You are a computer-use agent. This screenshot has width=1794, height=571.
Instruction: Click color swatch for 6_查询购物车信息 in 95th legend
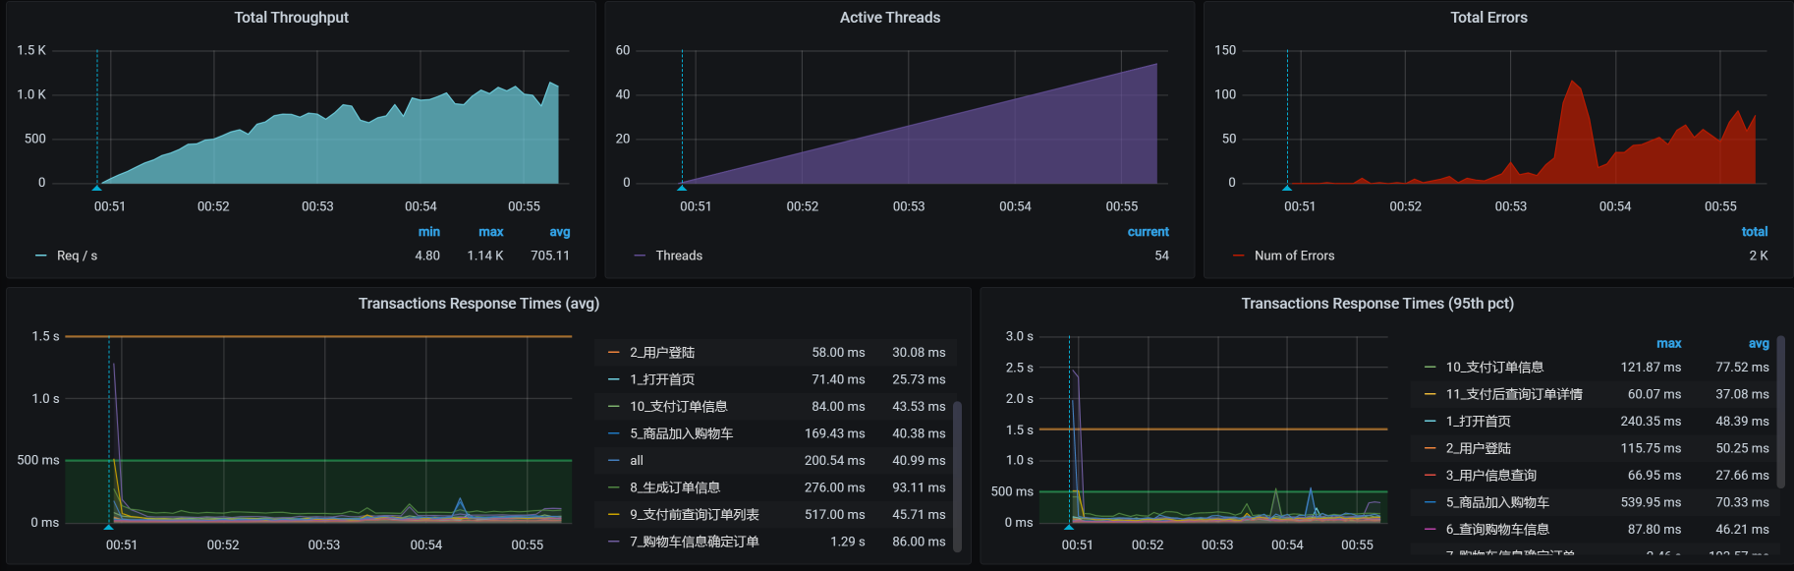point(1430,530)
